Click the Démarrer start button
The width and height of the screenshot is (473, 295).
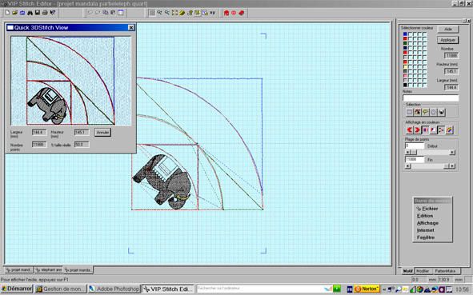pyautogui.click(x=17, y=289)
